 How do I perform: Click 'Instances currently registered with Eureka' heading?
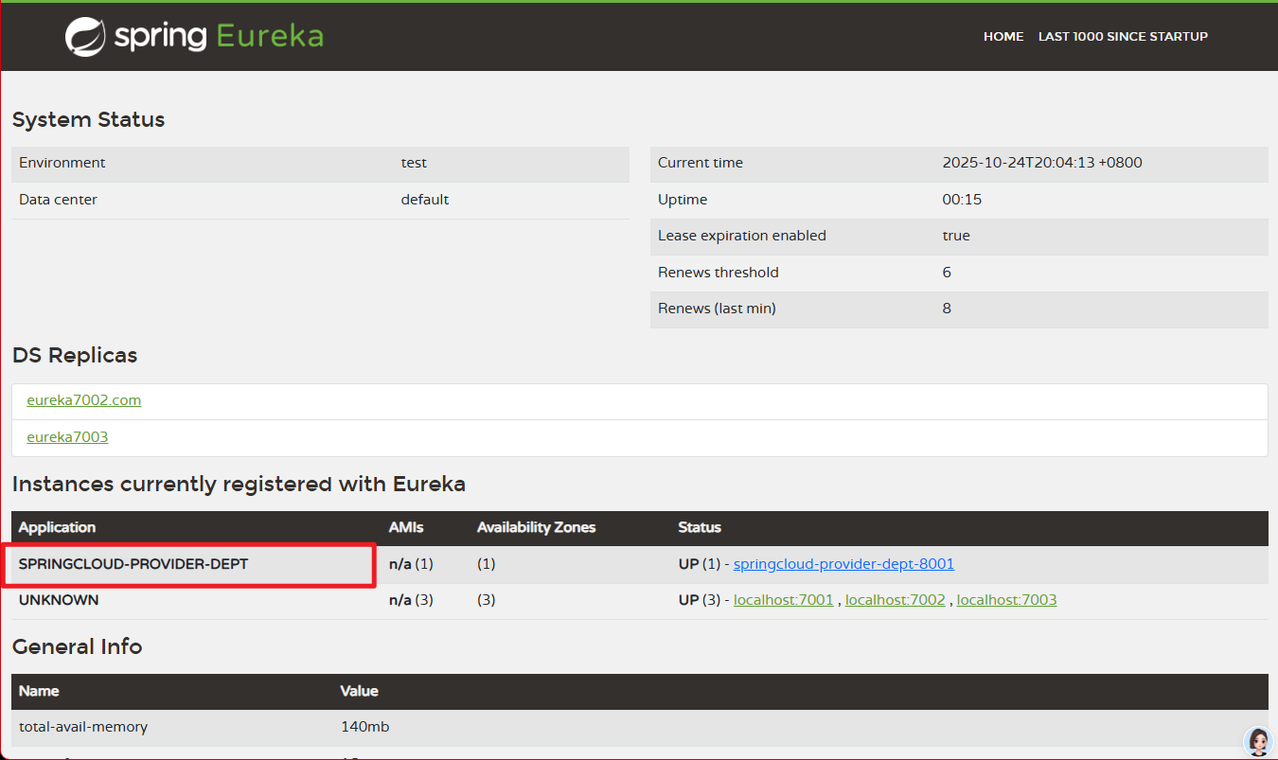click(239, 485)
